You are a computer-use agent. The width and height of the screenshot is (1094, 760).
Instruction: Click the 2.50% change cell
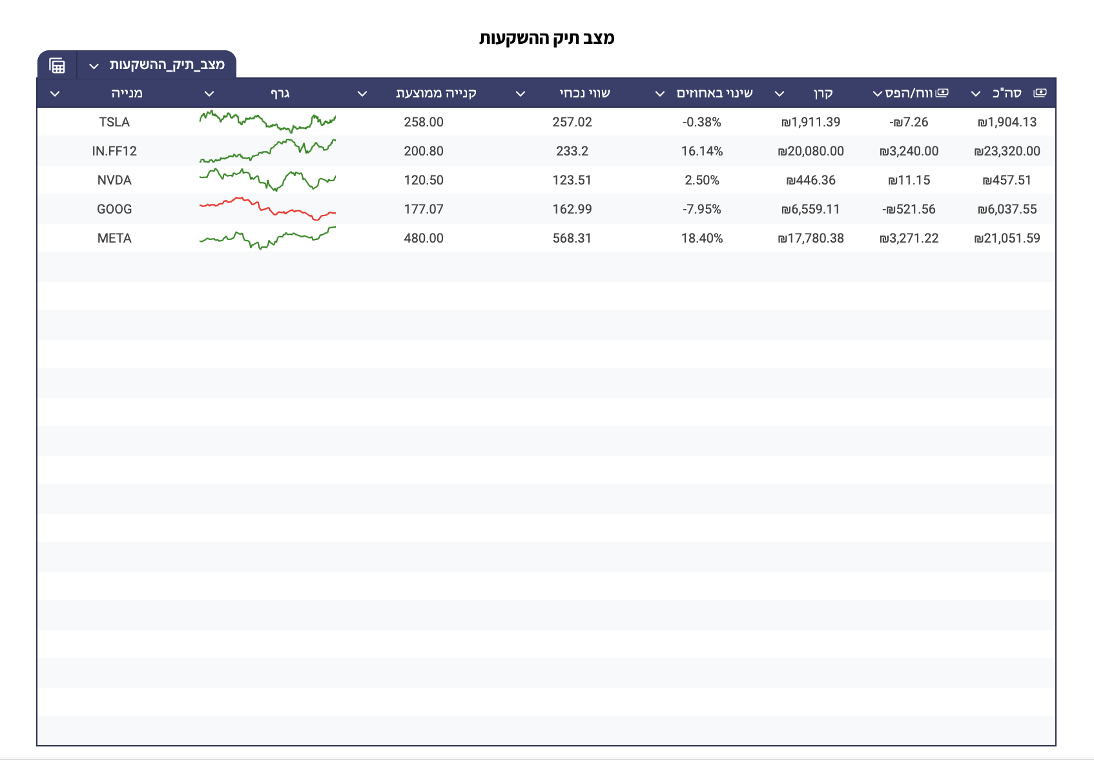[702, 180]
